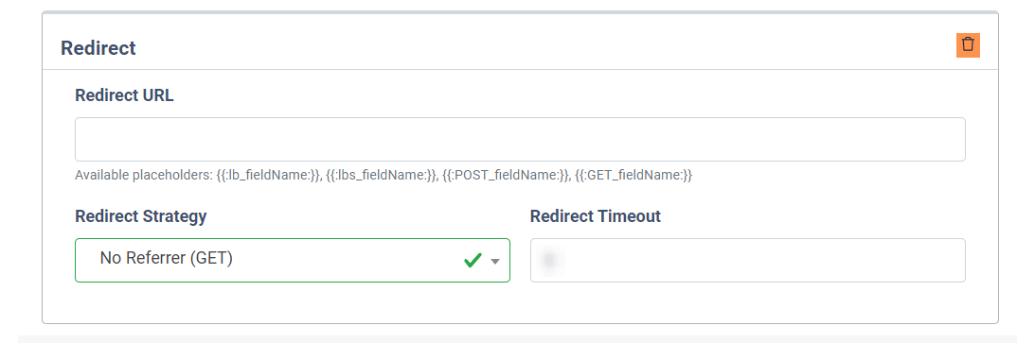The height and width of the screenshot is (343, 1017).
Task: Click the Available placeholders hint label
Action: click(144, 176)
